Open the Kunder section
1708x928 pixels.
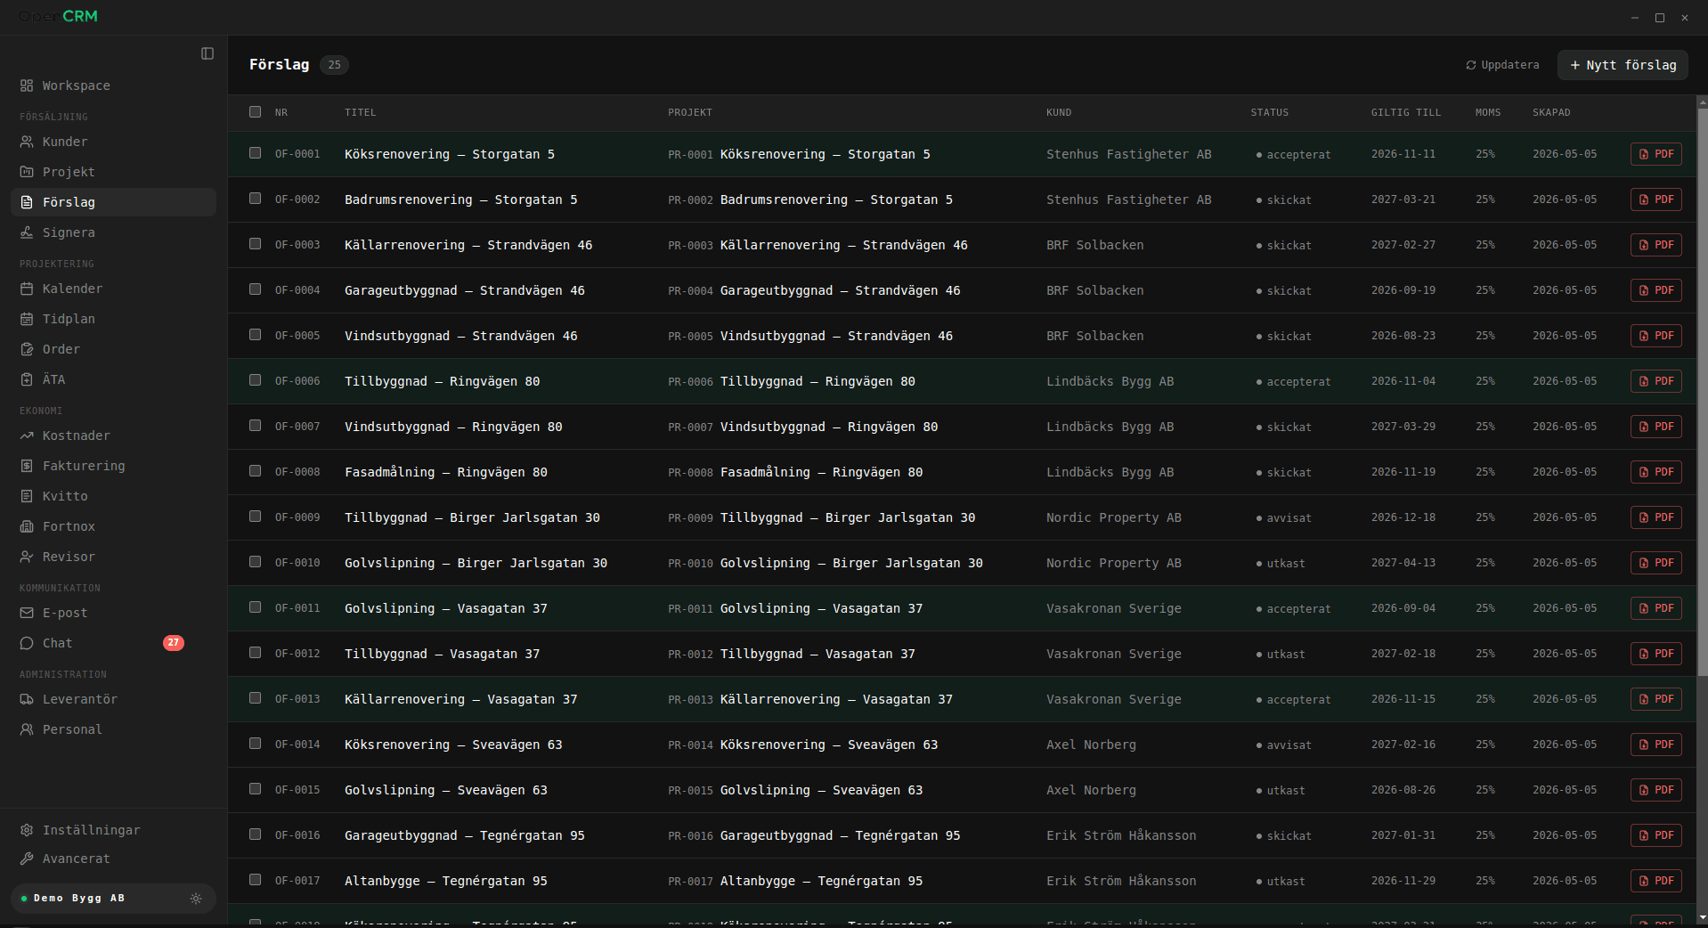[x=114, y=142]
